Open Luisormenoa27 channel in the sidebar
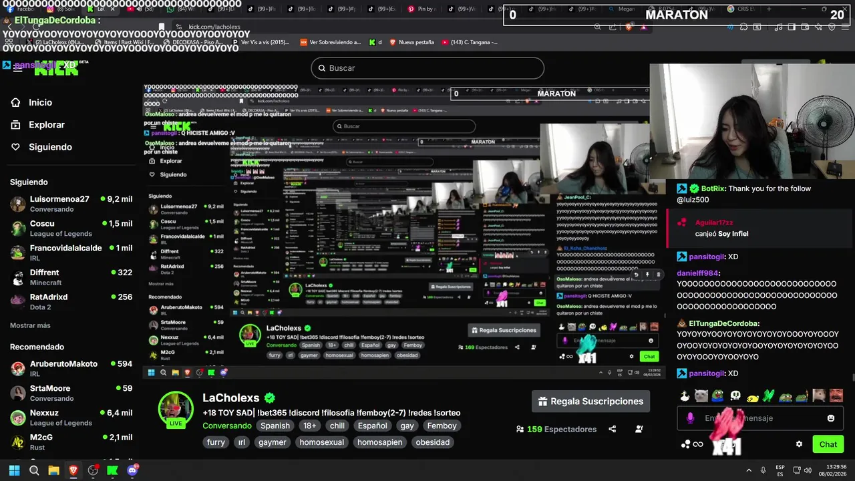The image size is (855, 481). click(x=71, y=204)
